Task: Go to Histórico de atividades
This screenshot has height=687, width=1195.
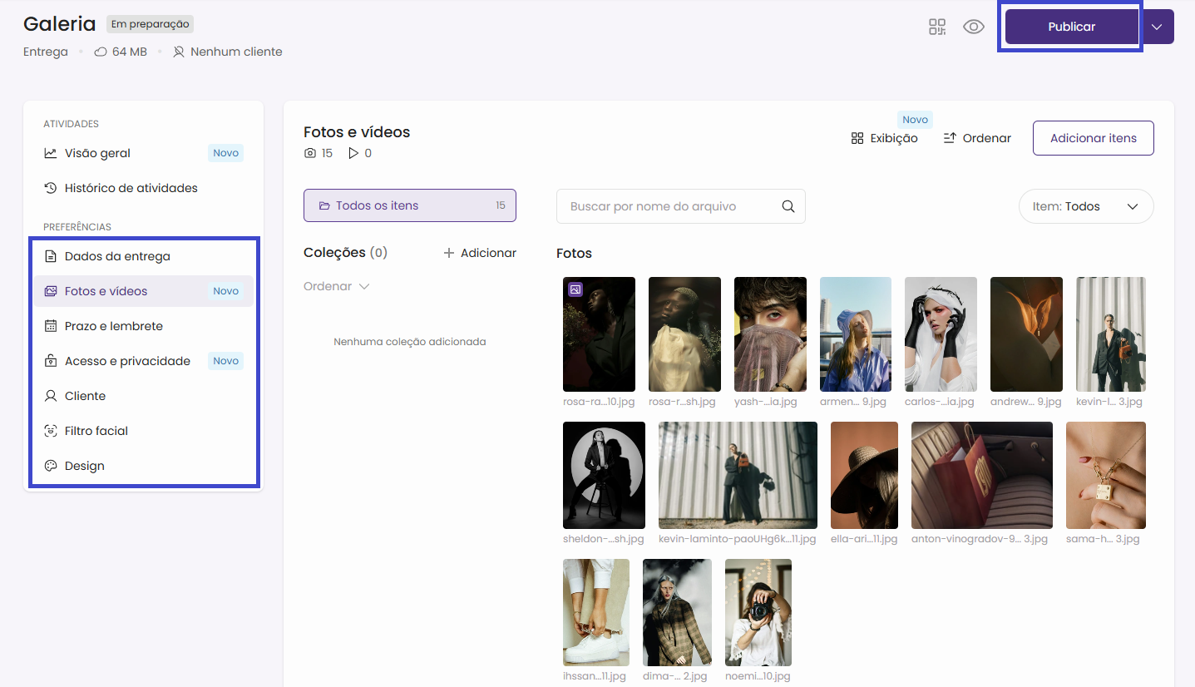Action: pyautogui.click(x=131, y=188)
